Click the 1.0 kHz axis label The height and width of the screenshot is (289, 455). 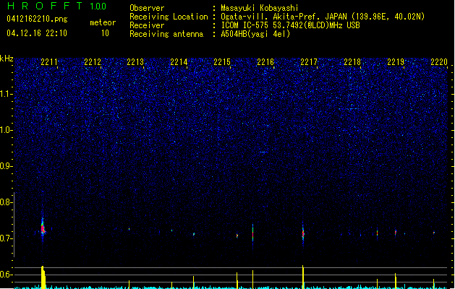(x=7, y=130)
